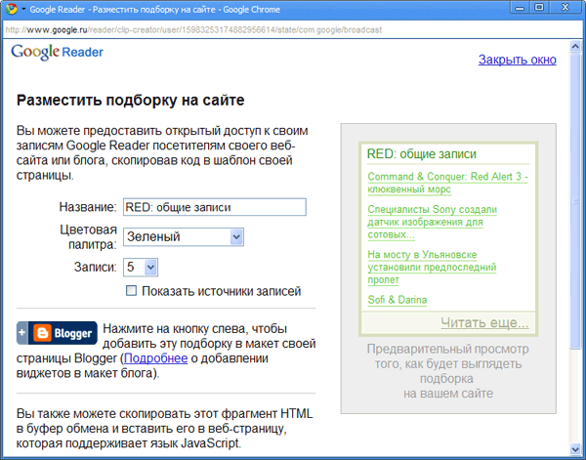
Task: Maximize the Chrome window
Action: (x=539, y=8)
